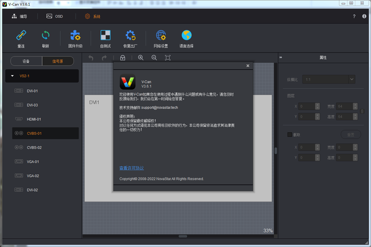The height and width of the screenshot is (247, 371).
Task: Switch to the 设备 device tab
Action: [26, 61]
